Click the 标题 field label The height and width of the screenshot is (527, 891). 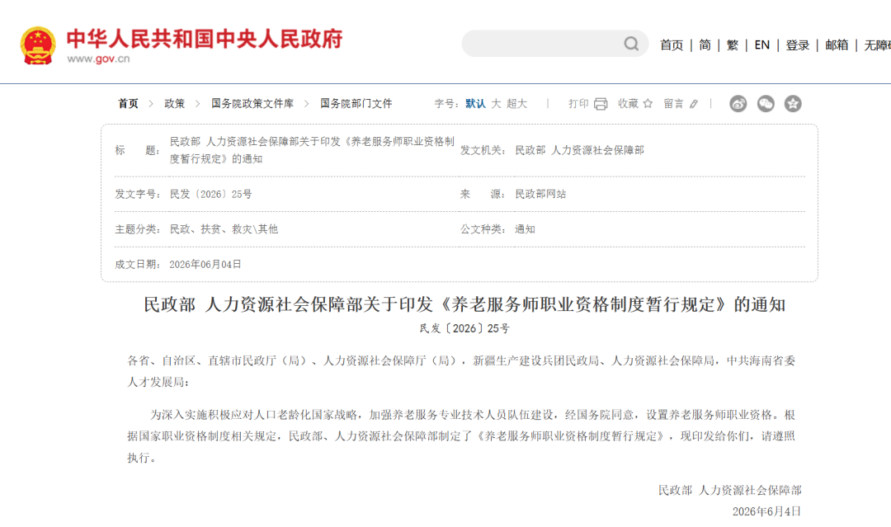coord(137,150)
